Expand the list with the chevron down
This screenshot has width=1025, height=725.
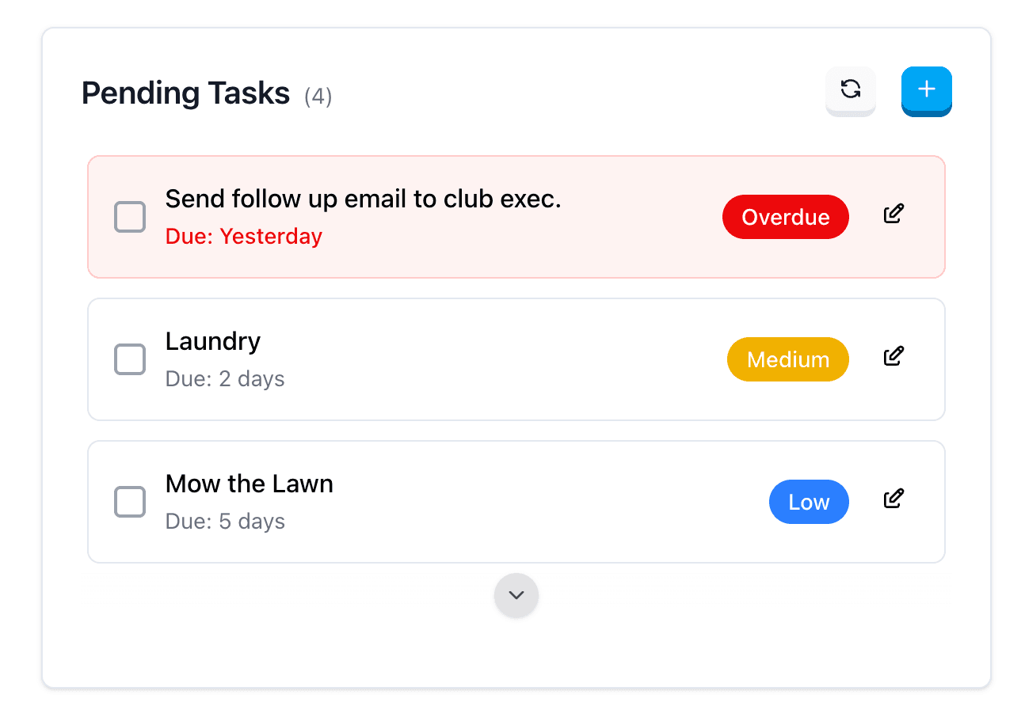click(516, 595)
